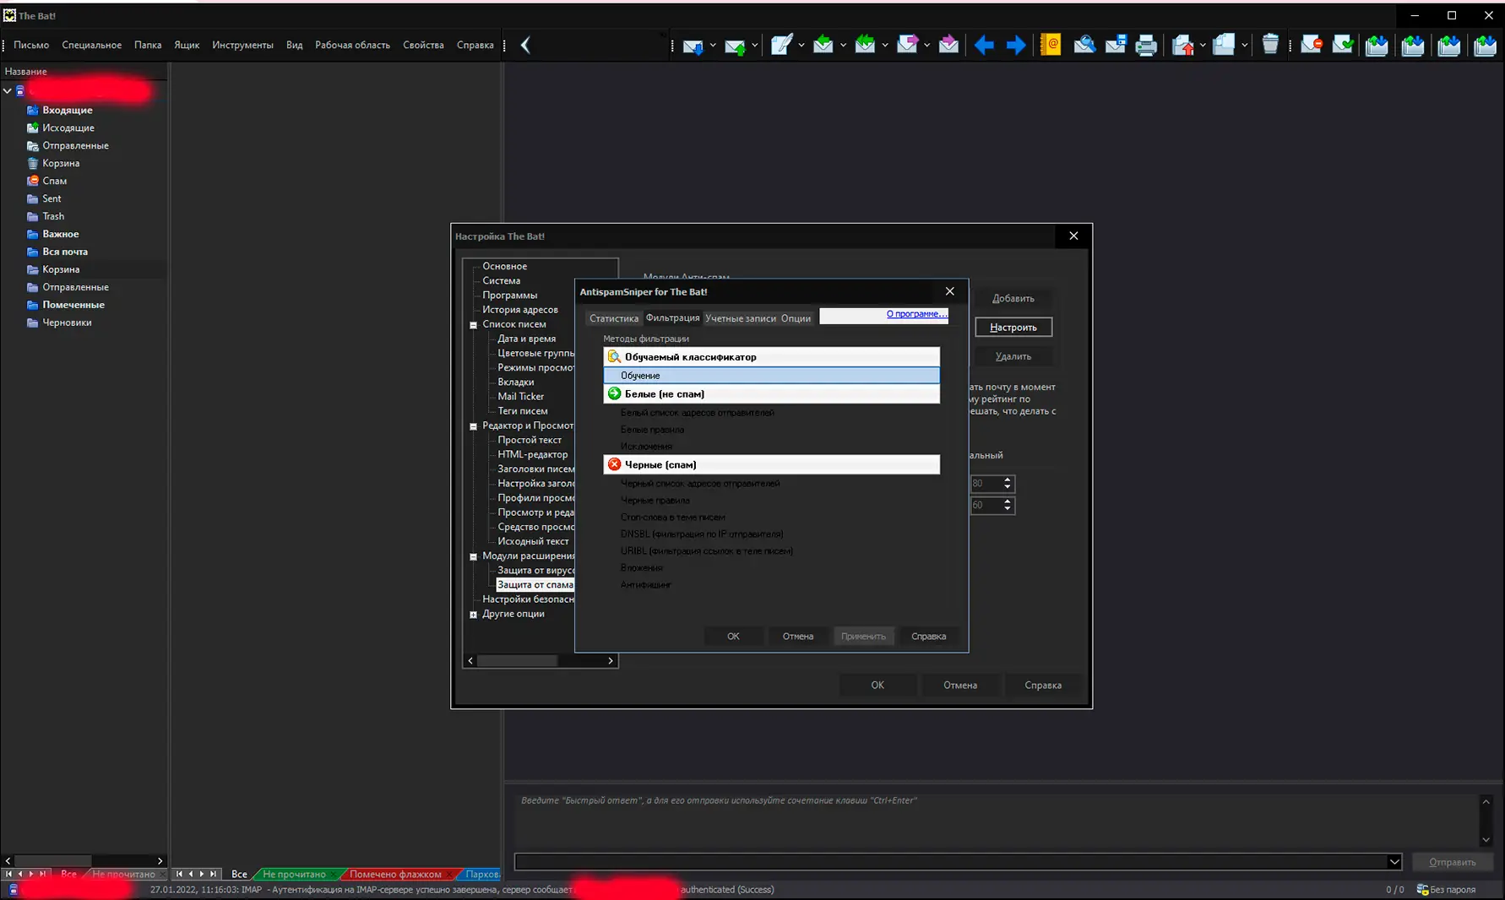Click the Исходящие outbox folder icon
The image size is (1505, 900).
click(33, 127)
